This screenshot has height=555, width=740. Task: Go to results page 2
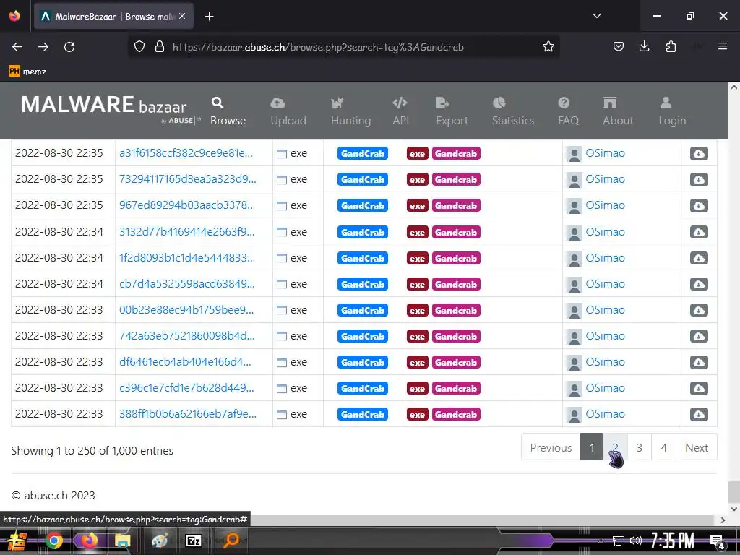615,447
